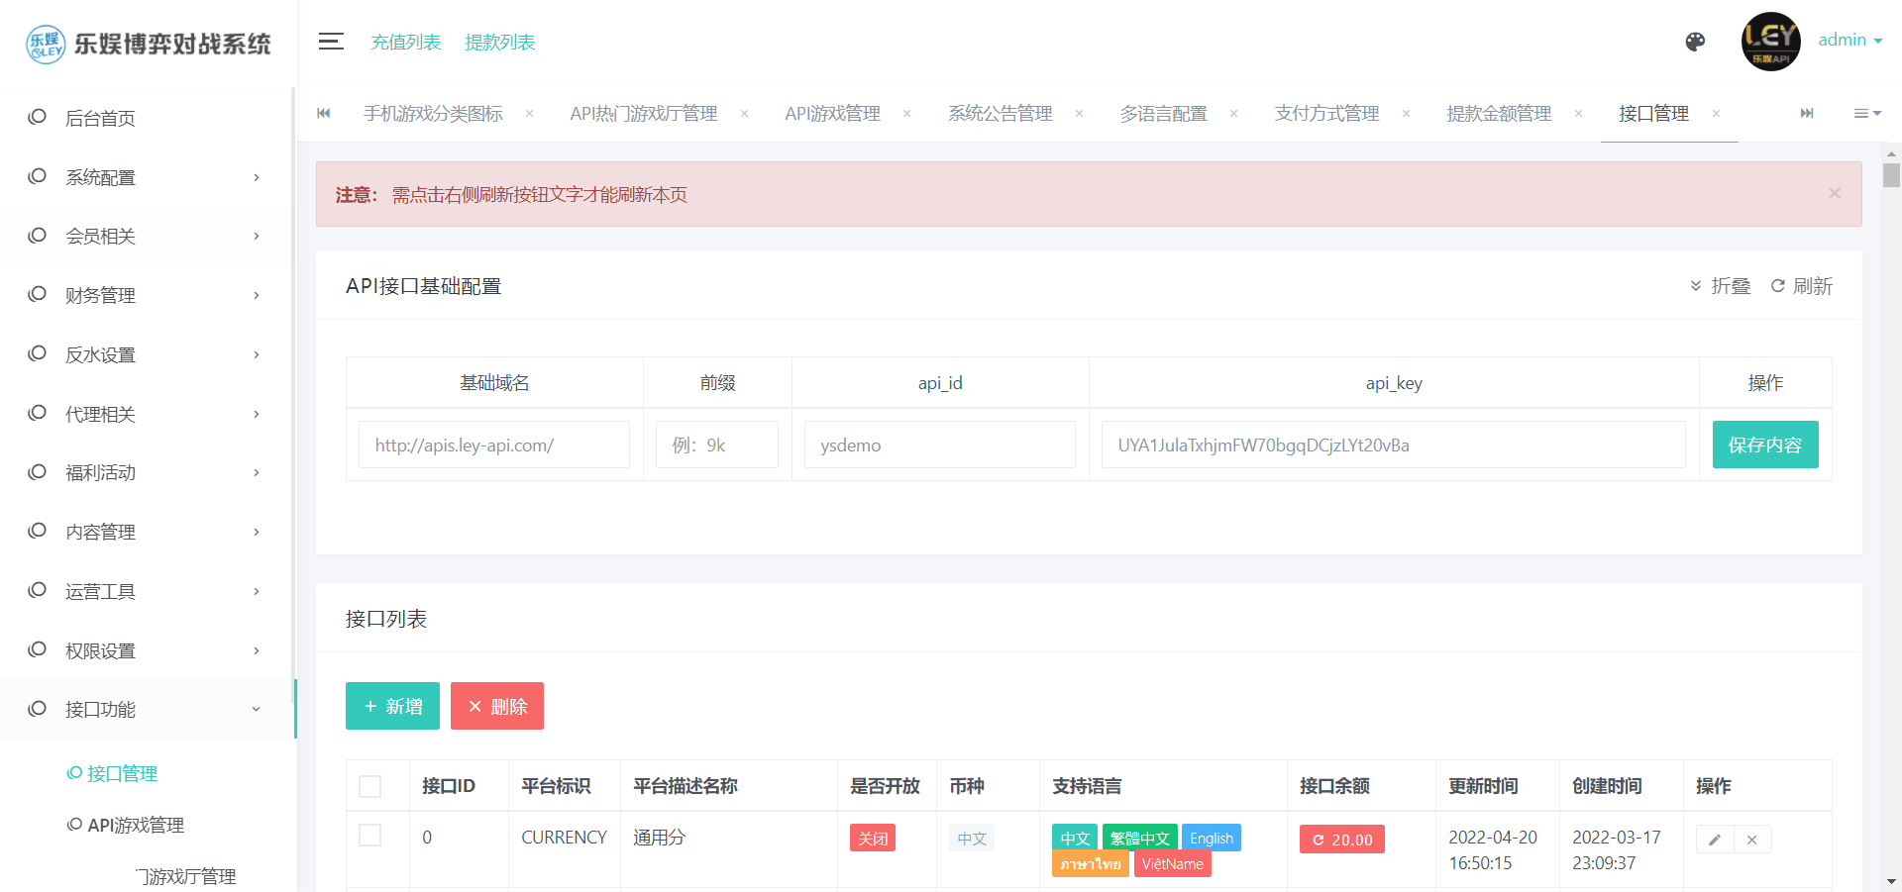Close the 接口管理 tab
The image size is (1902, 892).
[1716, 114]
